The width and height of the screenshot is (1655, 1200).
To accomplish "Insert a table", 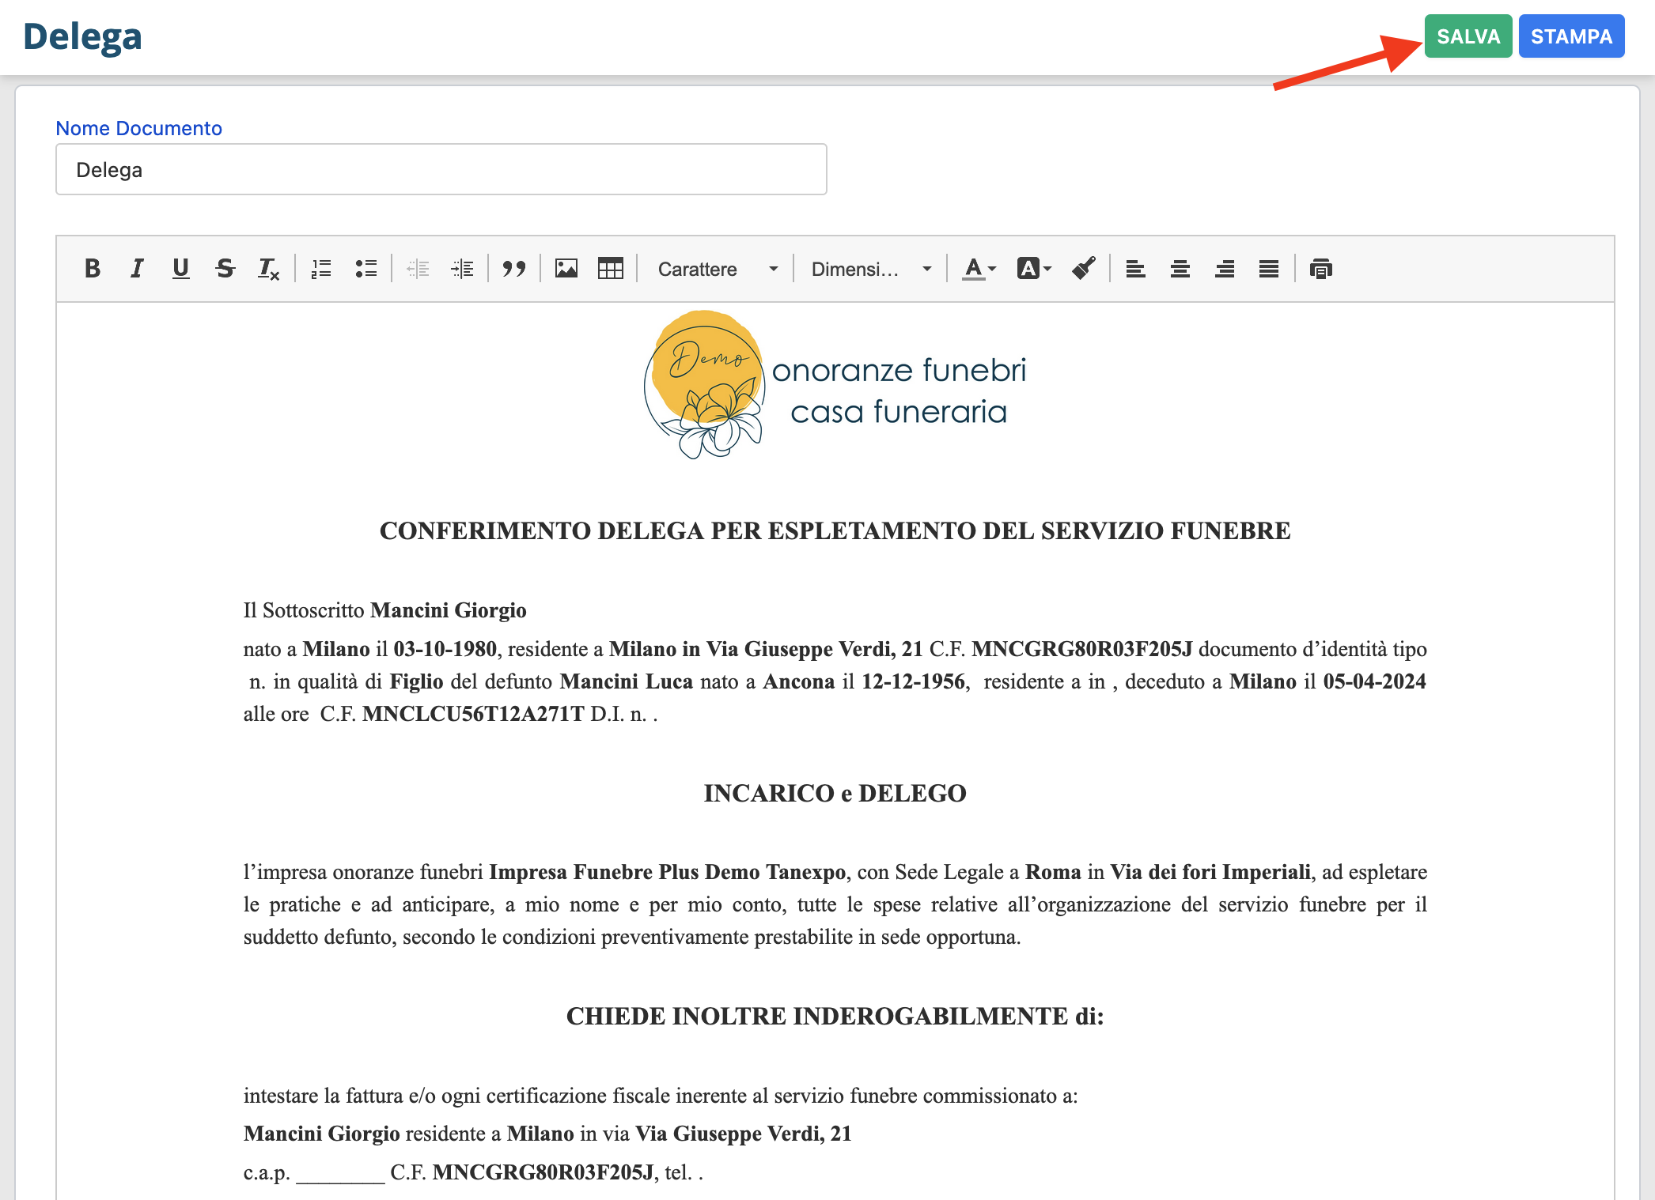I will point(611,269).
